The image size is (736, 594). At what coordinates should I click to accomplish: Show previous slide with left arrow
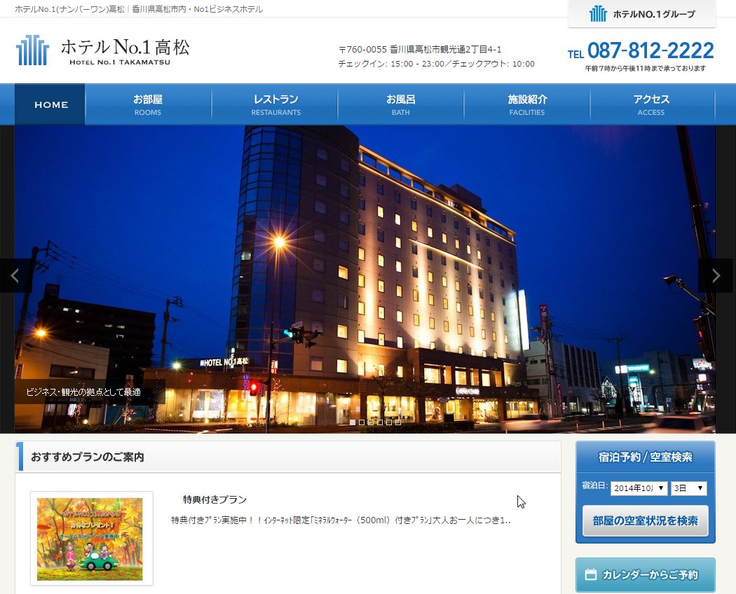click(15, 275)
